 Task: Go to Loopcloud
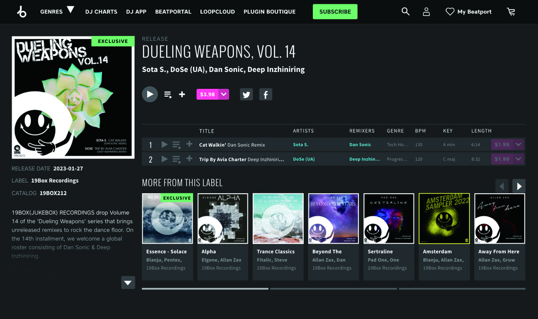tap(217, 12)
